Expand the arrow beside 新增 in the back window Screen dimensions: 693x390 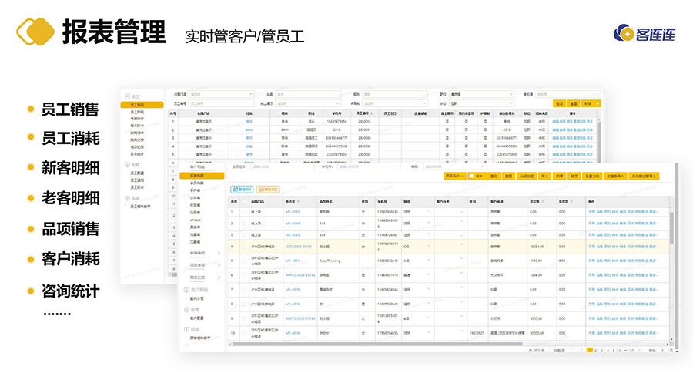[598, 103]
